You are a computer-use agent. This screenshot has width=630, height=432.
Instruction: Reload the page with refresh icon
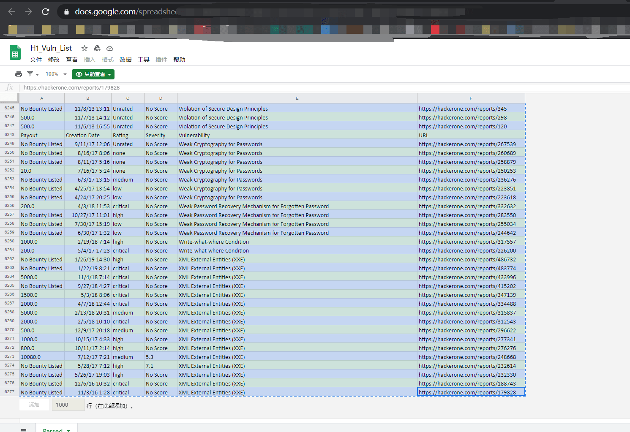[x=46, y=12]
